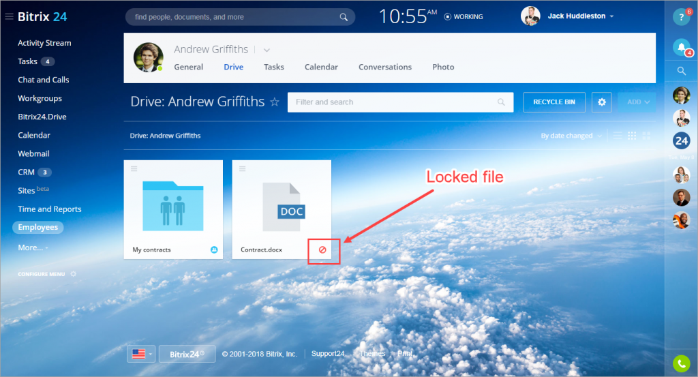The height and width of the screenshot is (377, 698).
Task: Focus the Filter and search field
Action: pos(400,102)
